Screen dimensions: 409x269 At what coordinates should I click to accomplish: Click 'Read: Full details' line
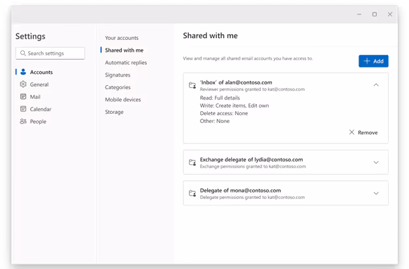click(220, 98)
